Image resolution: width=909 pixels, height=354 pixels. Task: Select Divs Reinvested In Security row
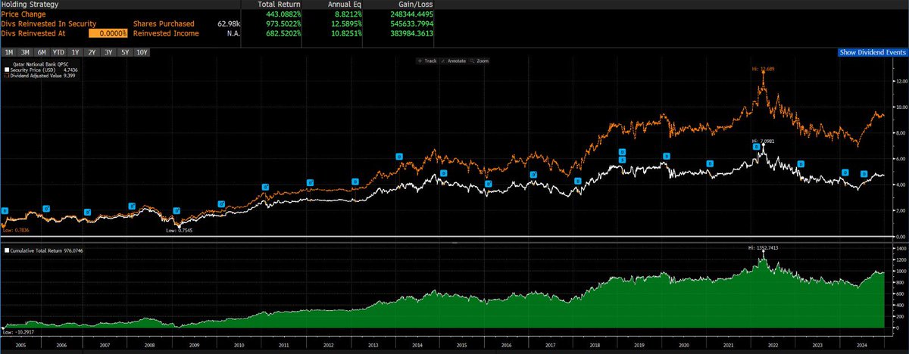coord(48,23)
